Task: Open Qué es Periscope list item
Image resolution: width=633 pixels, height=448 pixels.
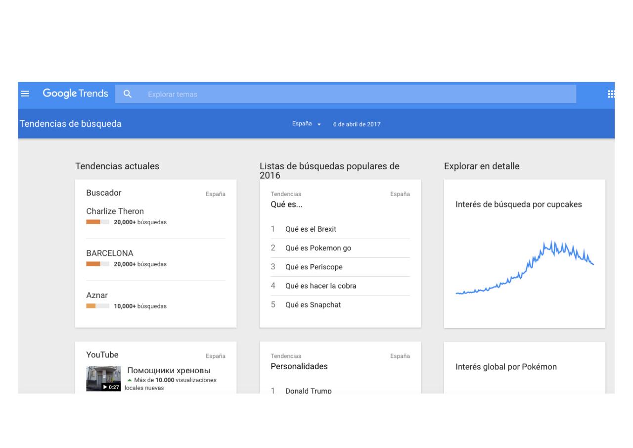Action: pos(314,267)
